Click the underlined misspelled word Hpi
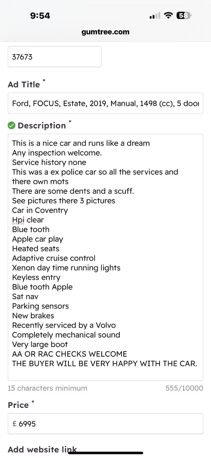Screen dimensions: 211x458 click(x=18, y=220)
